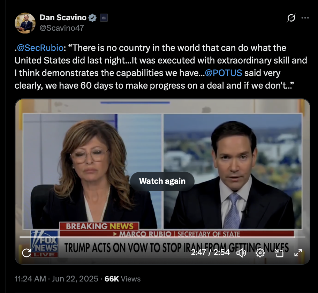Click the Dan Scavino display name
This screenshot has height=293, width=318.
pyautogui.click(x=63, y=18)
